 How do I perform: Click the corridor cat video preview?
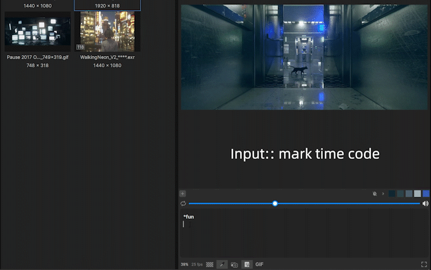[304, 57]
